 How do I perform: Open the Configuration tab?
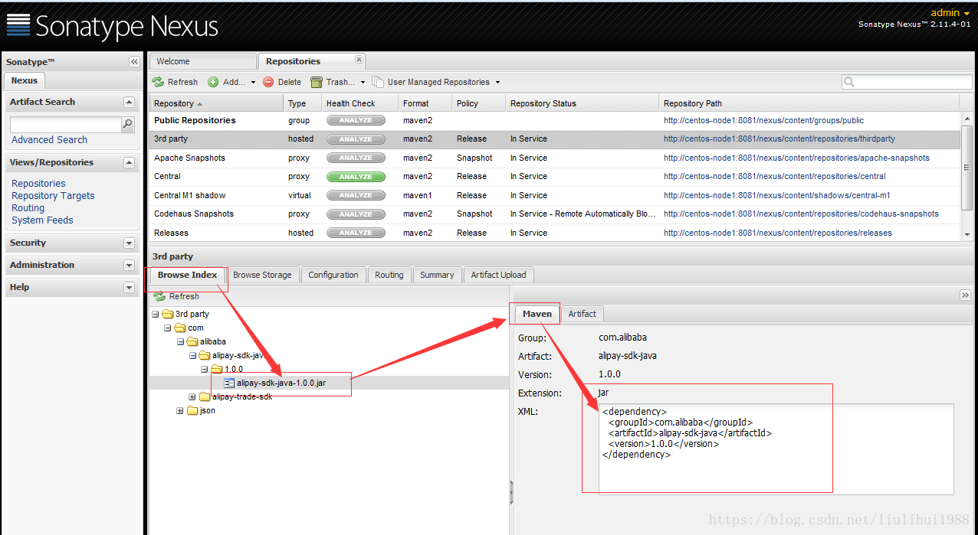(333, 275)
